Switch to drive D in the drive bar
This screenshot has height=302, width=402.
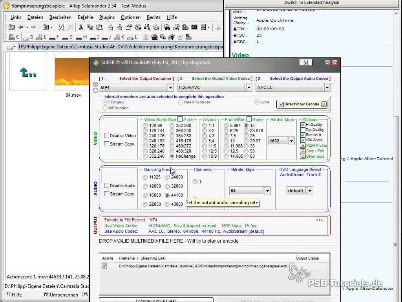pos(28,37)
